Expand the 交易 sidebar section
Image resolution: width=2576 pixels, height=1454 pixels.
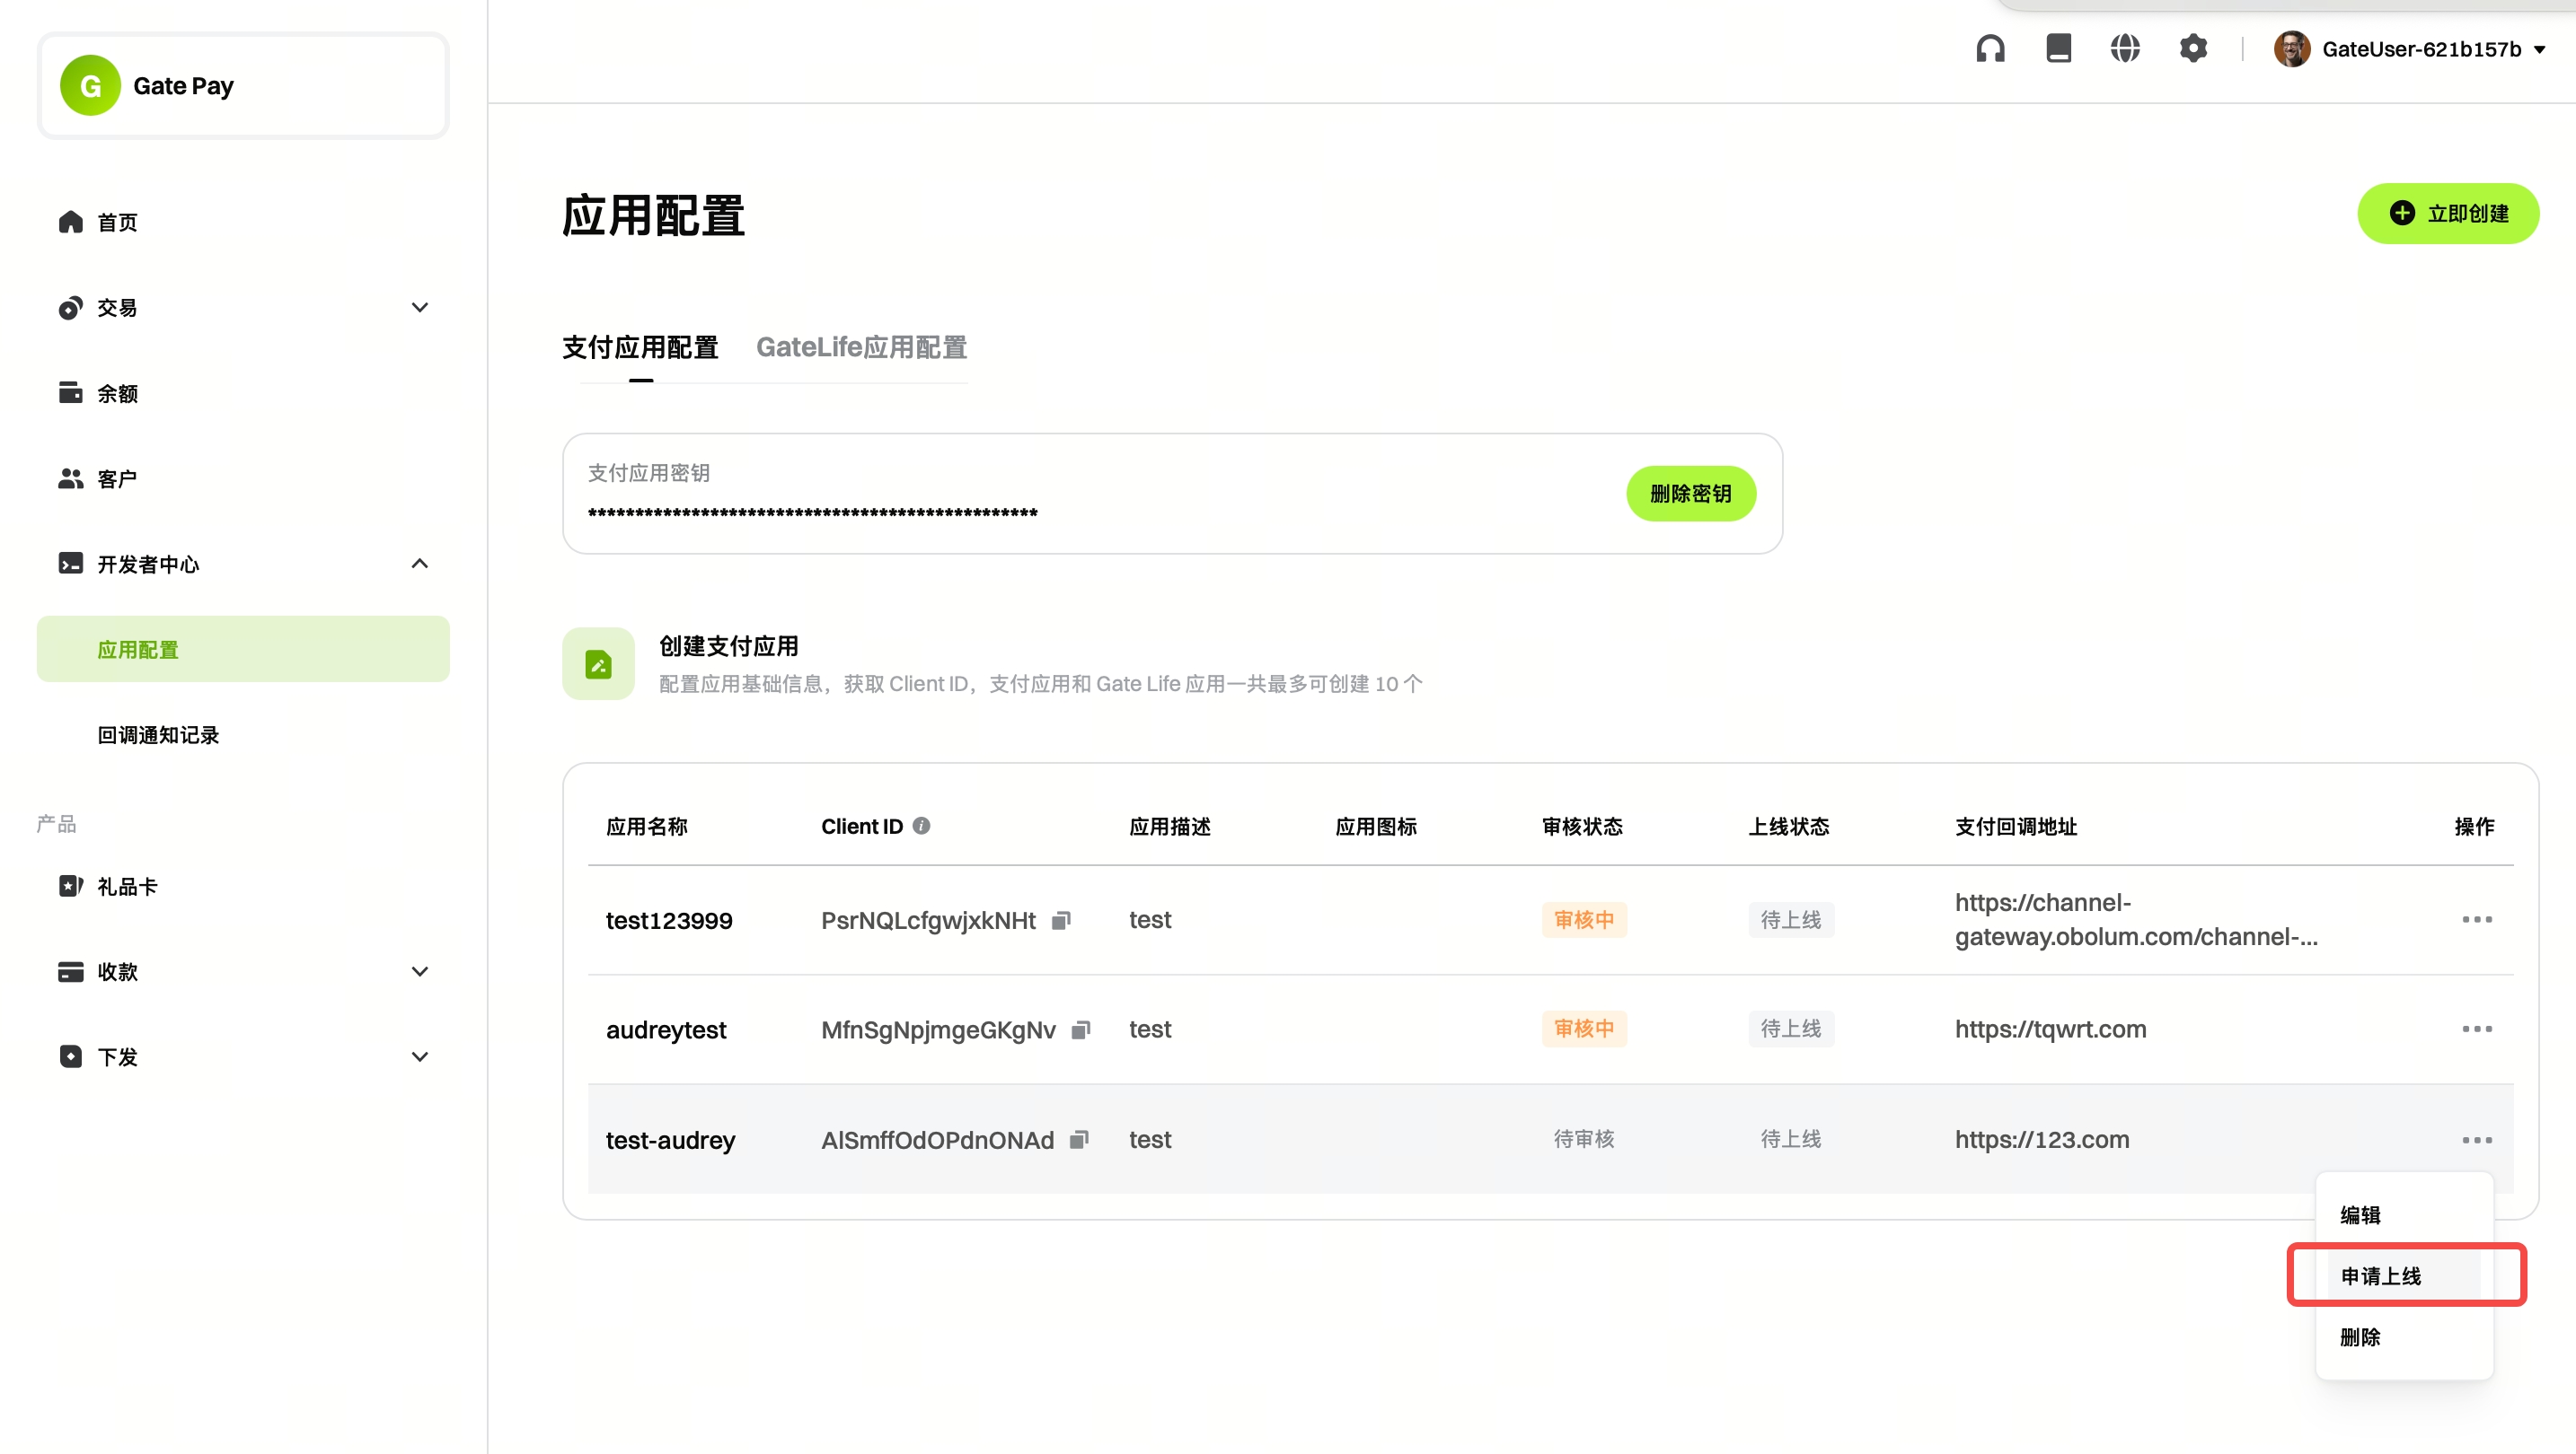[420, 308]
